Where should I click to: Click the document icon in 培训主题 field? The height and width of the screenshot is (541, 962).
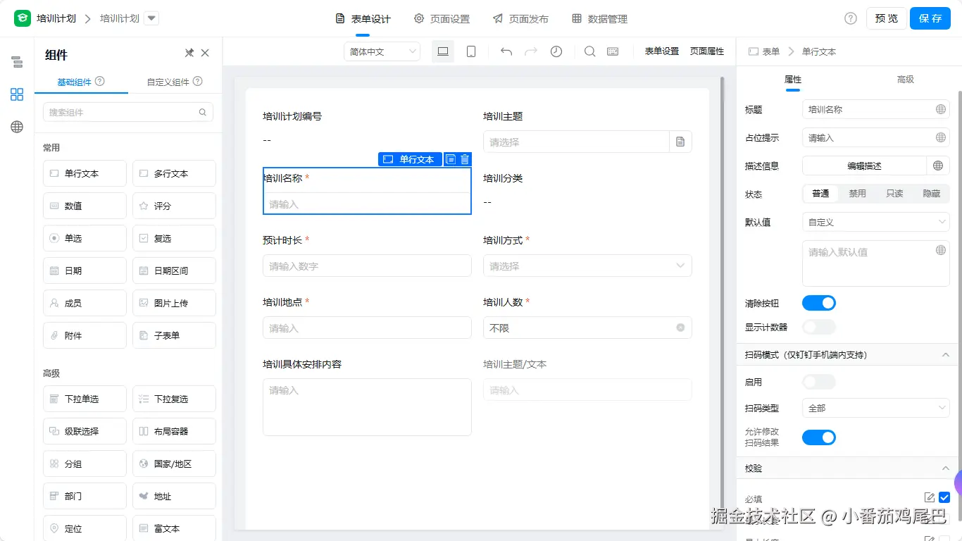click(680, 142)
